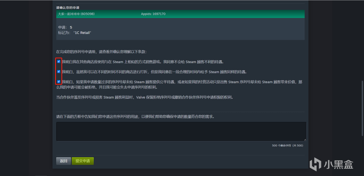This screenshot has height=176, width=364.
Task: Select the 大家一起冲冲冲 (605098) package row
Action: pos(180,14)
